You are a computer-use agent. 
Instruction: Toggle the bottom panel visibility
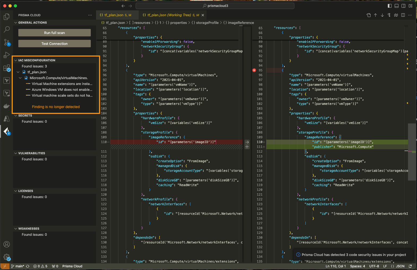tap(397, 6)
